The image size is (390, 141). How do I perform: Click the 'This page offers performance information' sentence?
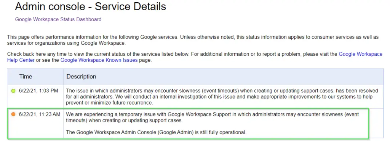(93, 38)
